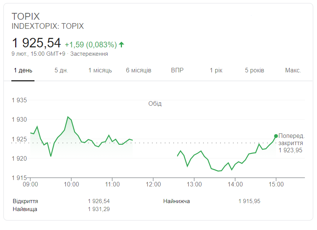Click the 'Найвища' high label
The width and height of the screenshot is (317, 230).
coord(25,209)
